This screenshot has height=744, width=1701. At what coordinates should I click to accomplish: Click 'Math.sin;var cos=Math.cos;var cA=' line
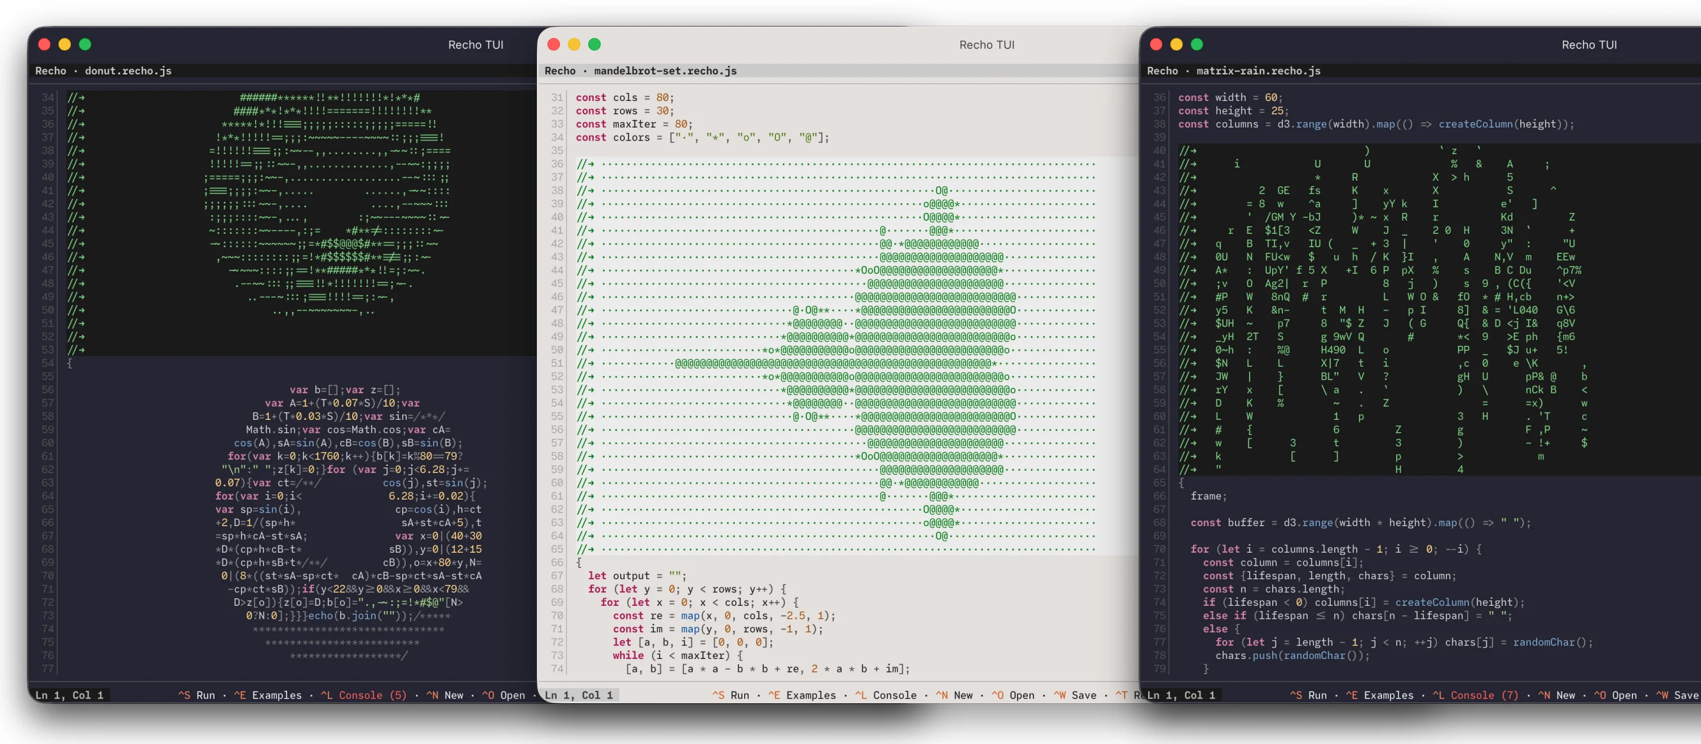coord(348,430)
